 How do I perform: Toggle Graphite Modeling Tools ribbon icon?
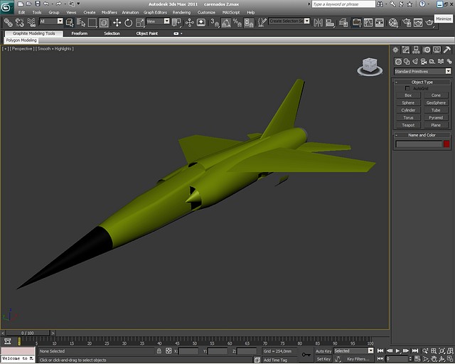tap(357, 22)
